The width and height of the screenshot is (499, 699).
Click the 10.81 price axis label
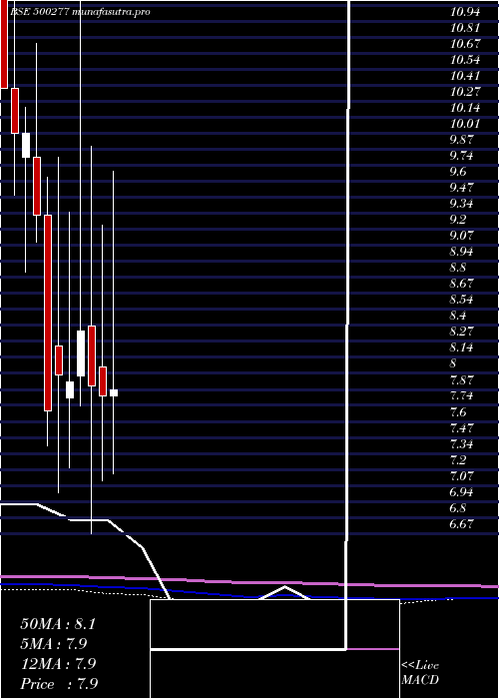[465, 28]
